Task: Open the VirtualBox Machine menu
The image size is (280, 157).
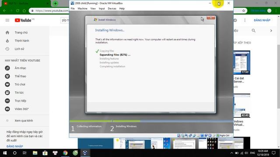Action: click(x=82, y=9)
